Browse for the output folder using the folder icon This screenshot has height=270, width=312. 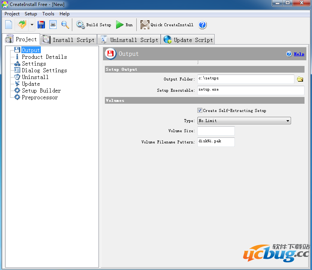coord(300,79)
